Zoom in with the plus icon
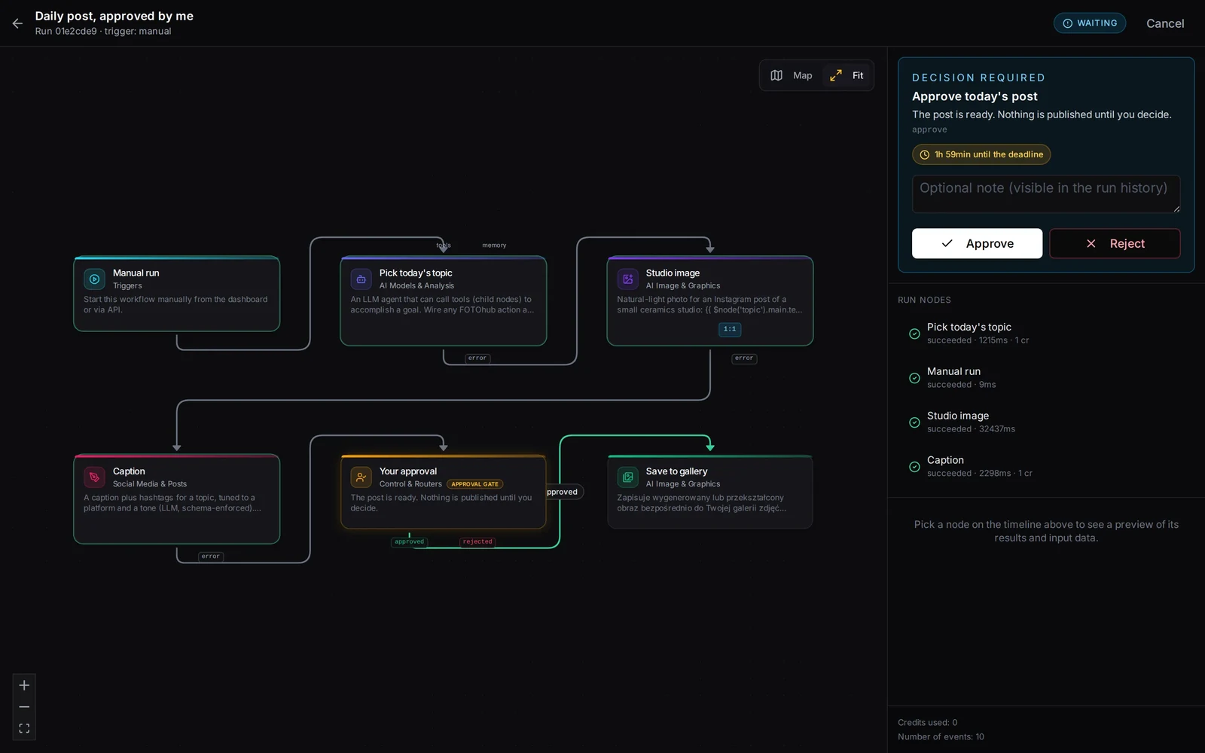The image size is (1205, 753). [x=24, y=685]
